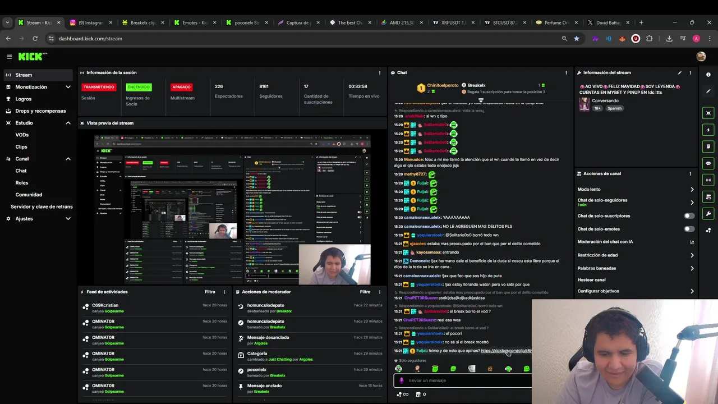The image size is (718, 404).
Task: Click the purple microphone icon in message box
Action: (401, 380)
